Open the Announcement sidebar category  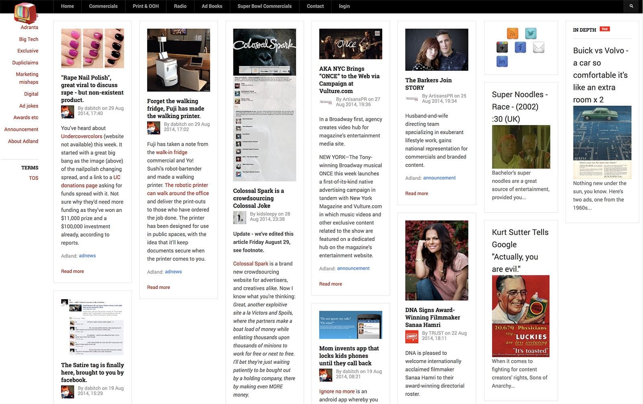[x=21, y=129]
